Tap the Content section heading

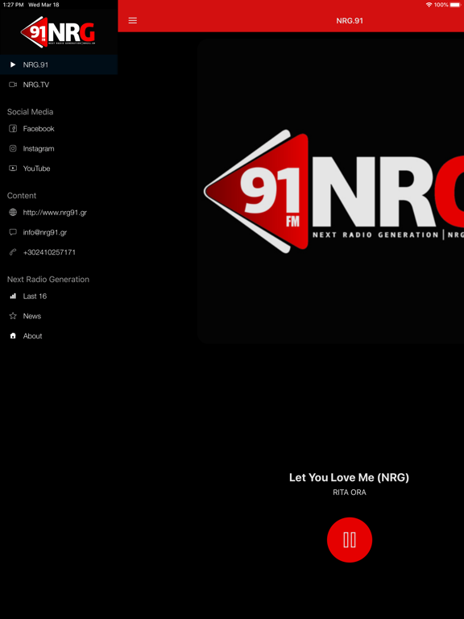(22, 195)
